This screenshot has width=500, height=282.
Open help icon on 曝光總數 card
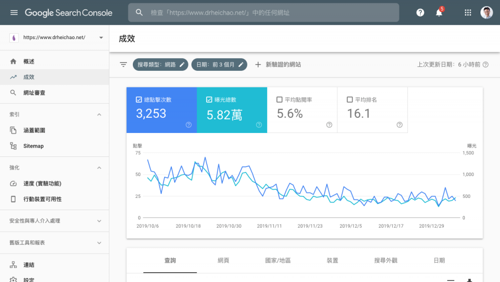pyautogui.click(x=259, y=125)
